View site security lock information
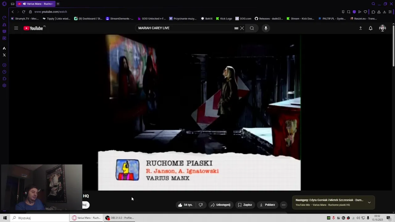The width and height of the screenshot is (395, 222). point(30,12)
